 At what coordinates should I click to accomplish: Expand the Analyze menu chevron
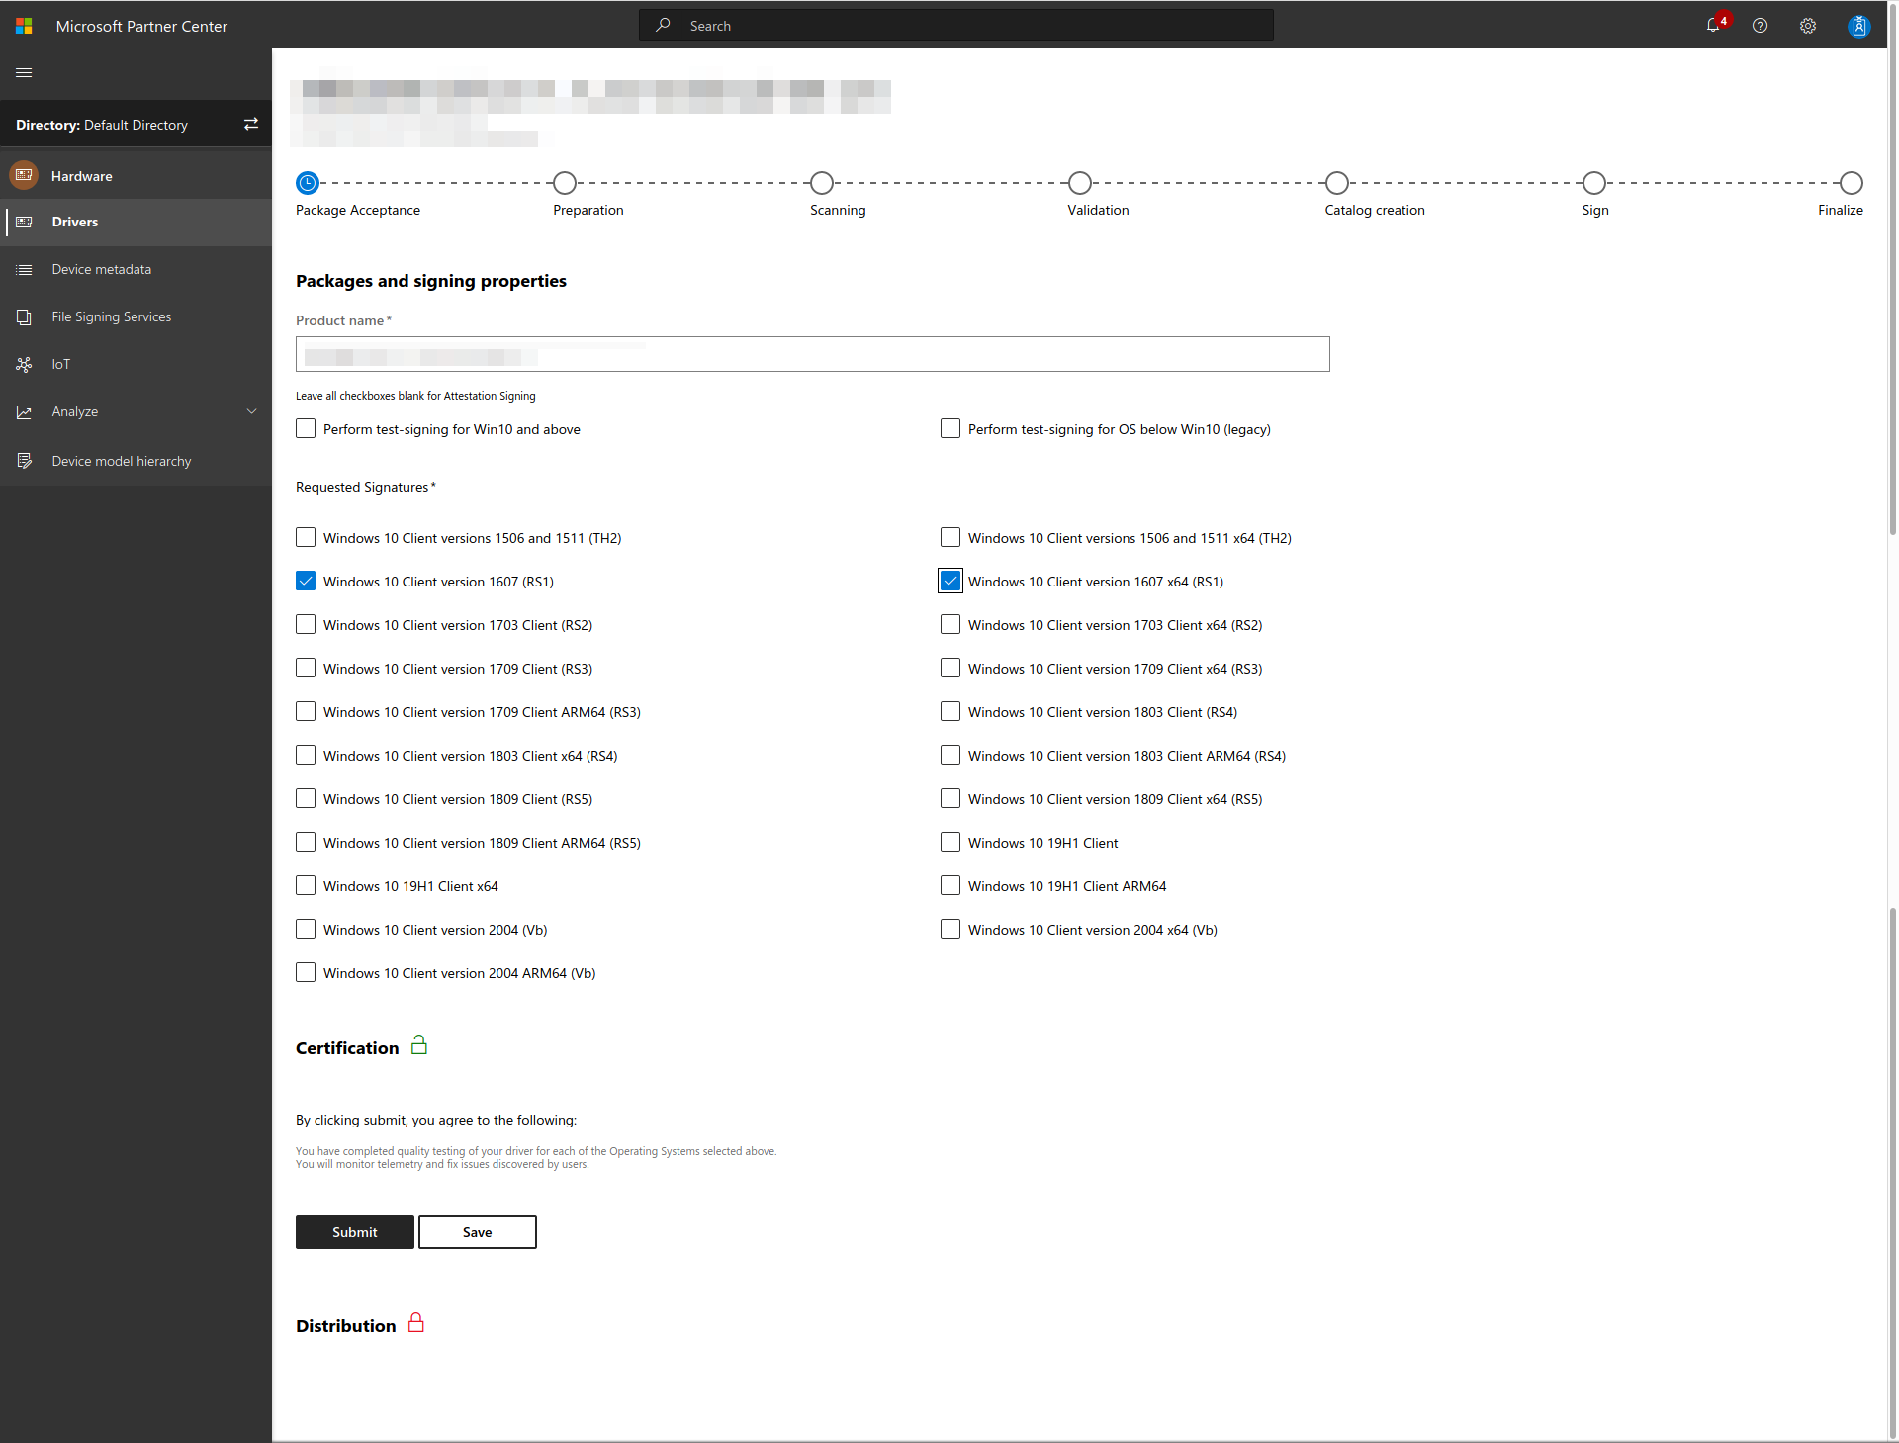(251, 411)
